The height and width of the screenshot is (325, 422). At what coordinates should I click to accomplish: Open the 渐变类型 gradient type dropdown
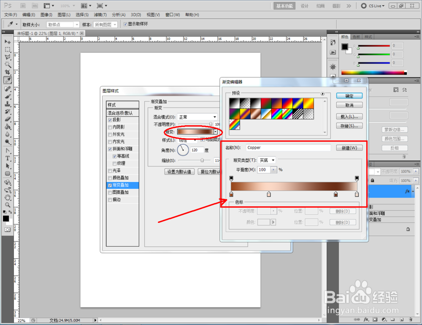[x=267, y=160]
